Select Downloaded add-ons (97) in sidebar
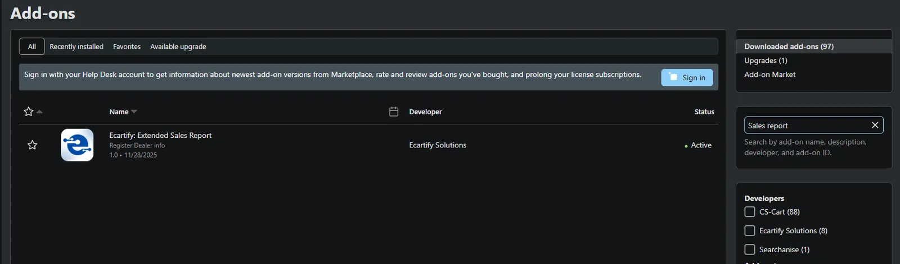Image resolution: width=900 pixels, height=264 pixels. (x=813, y=47)
